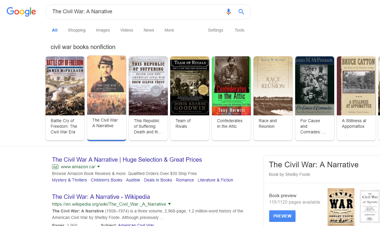
Task: Open A Stillness at Appomattox cover
Action: tap(356, 86)
